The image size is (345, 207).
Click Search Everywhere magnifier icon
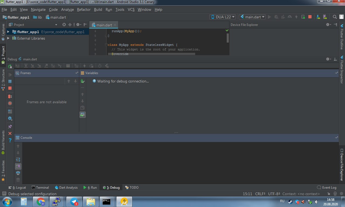point(335,17)
